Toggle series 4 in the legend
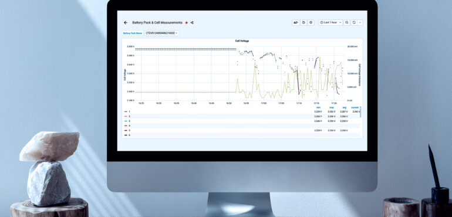The width and height of the screenshot is (452, 217). pos(129,126)
